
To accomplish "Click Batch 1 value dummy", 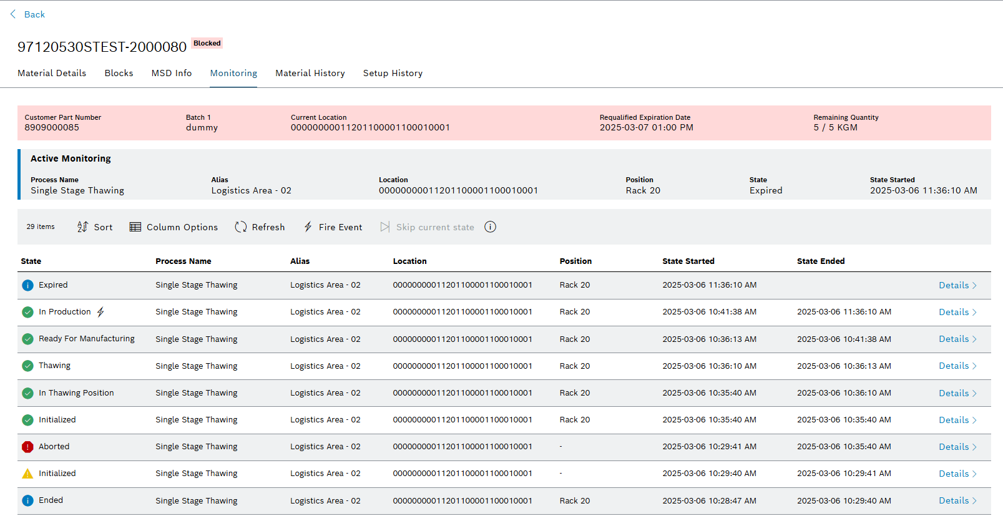I will [202, 127].
